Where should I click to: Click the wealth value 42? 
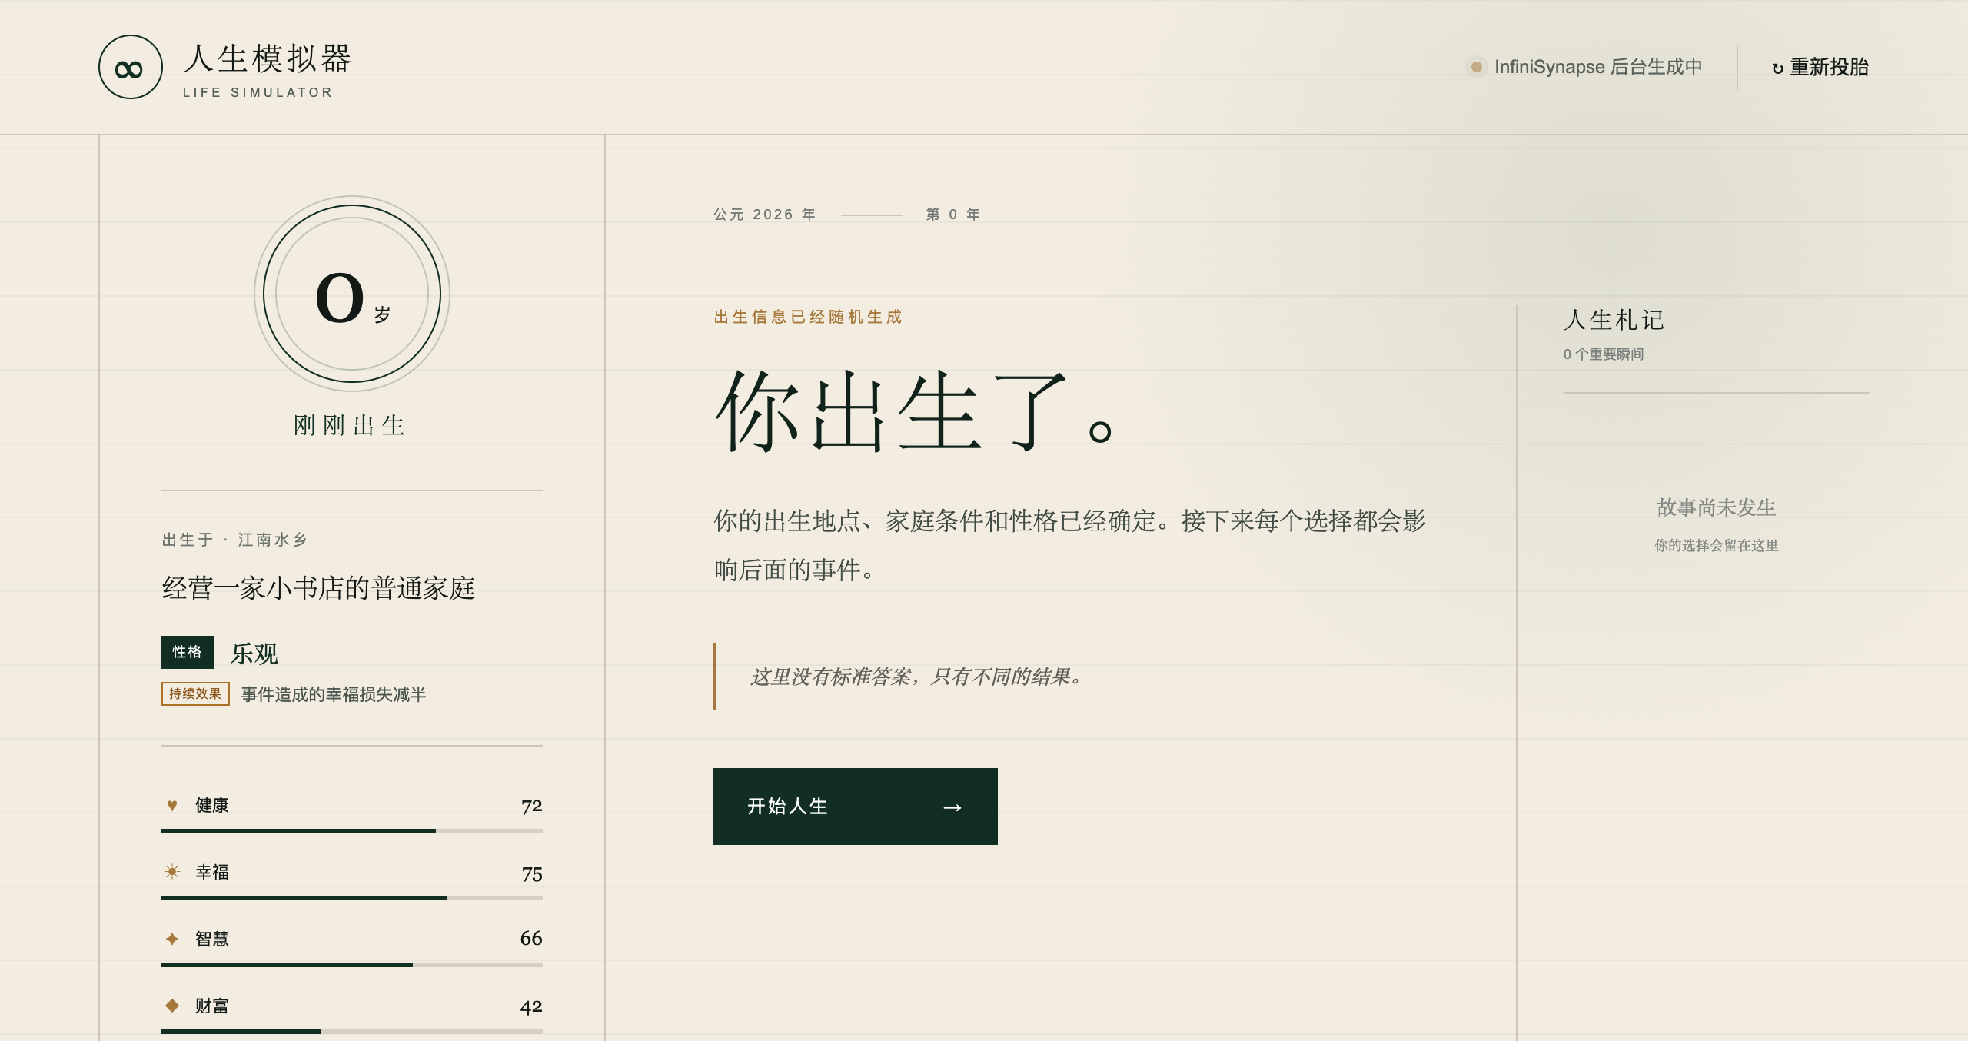click(531, 1006)
